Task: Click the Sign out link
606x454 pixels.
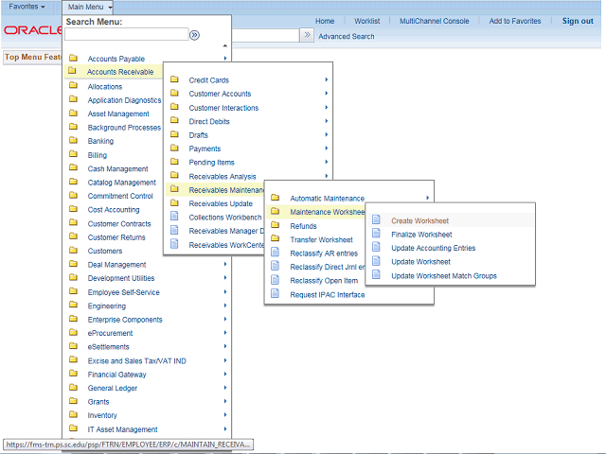Action: pyautogui.click(x=578, y=21)
